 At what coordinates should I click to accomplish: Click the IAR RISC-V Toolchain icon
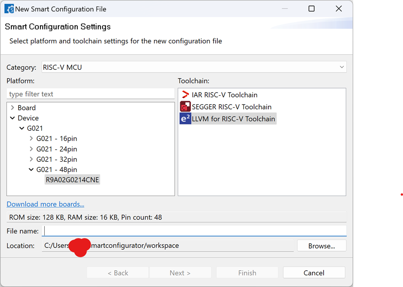pos(185,95)
